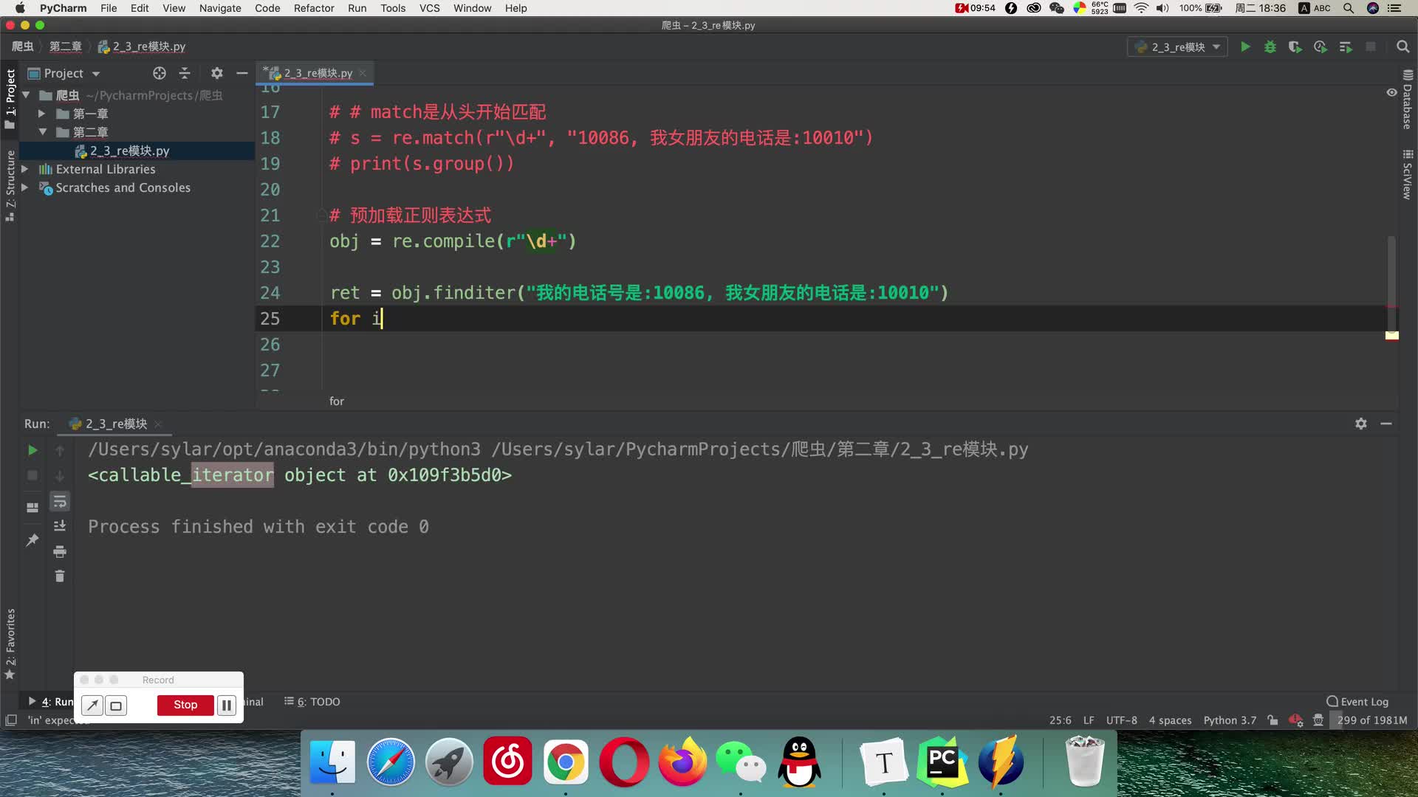Image resolution: width=1418 pixels, height=797 pixels.
Task: Open Run panel settings gear
Action: click(x=1361, y=424)
